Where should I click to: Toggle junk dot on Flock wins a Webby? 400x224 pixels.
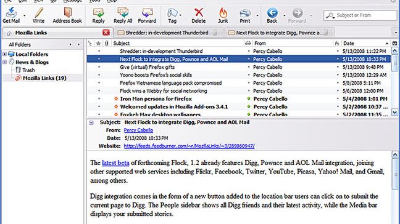pos(338,91)
